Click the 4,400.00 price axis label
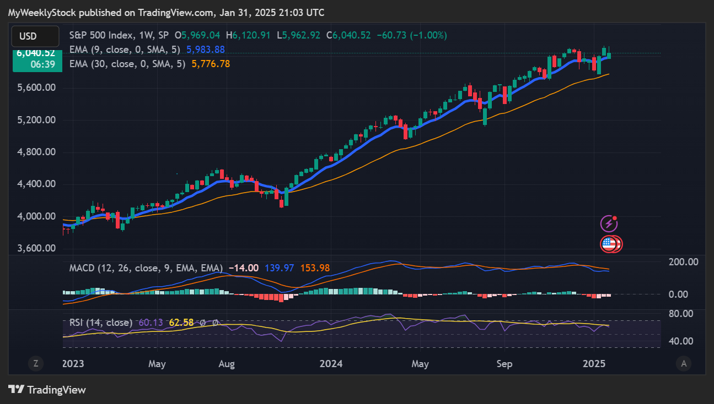Viewport: 714px width, 404px height. pyautogui.click(x=36, y=184)
